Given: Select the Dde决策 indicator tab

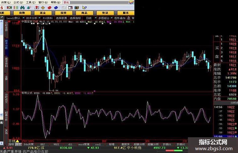Looking at the screenshot, I should pyautogui.click(x=29, y=144).
